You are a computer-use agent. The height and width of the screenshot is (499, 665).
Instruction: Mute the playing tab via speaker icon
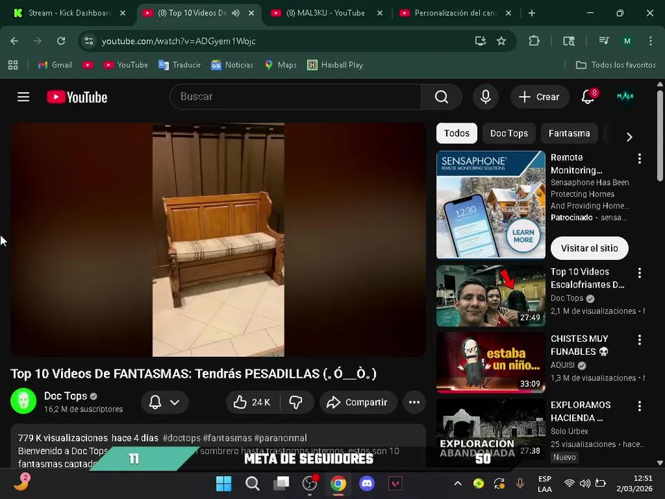[x=236, y=13]
